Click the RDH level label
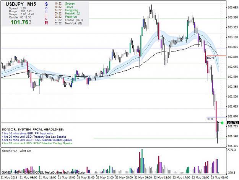This screenshot has height=180, width=239. click(x=210, y=58)
